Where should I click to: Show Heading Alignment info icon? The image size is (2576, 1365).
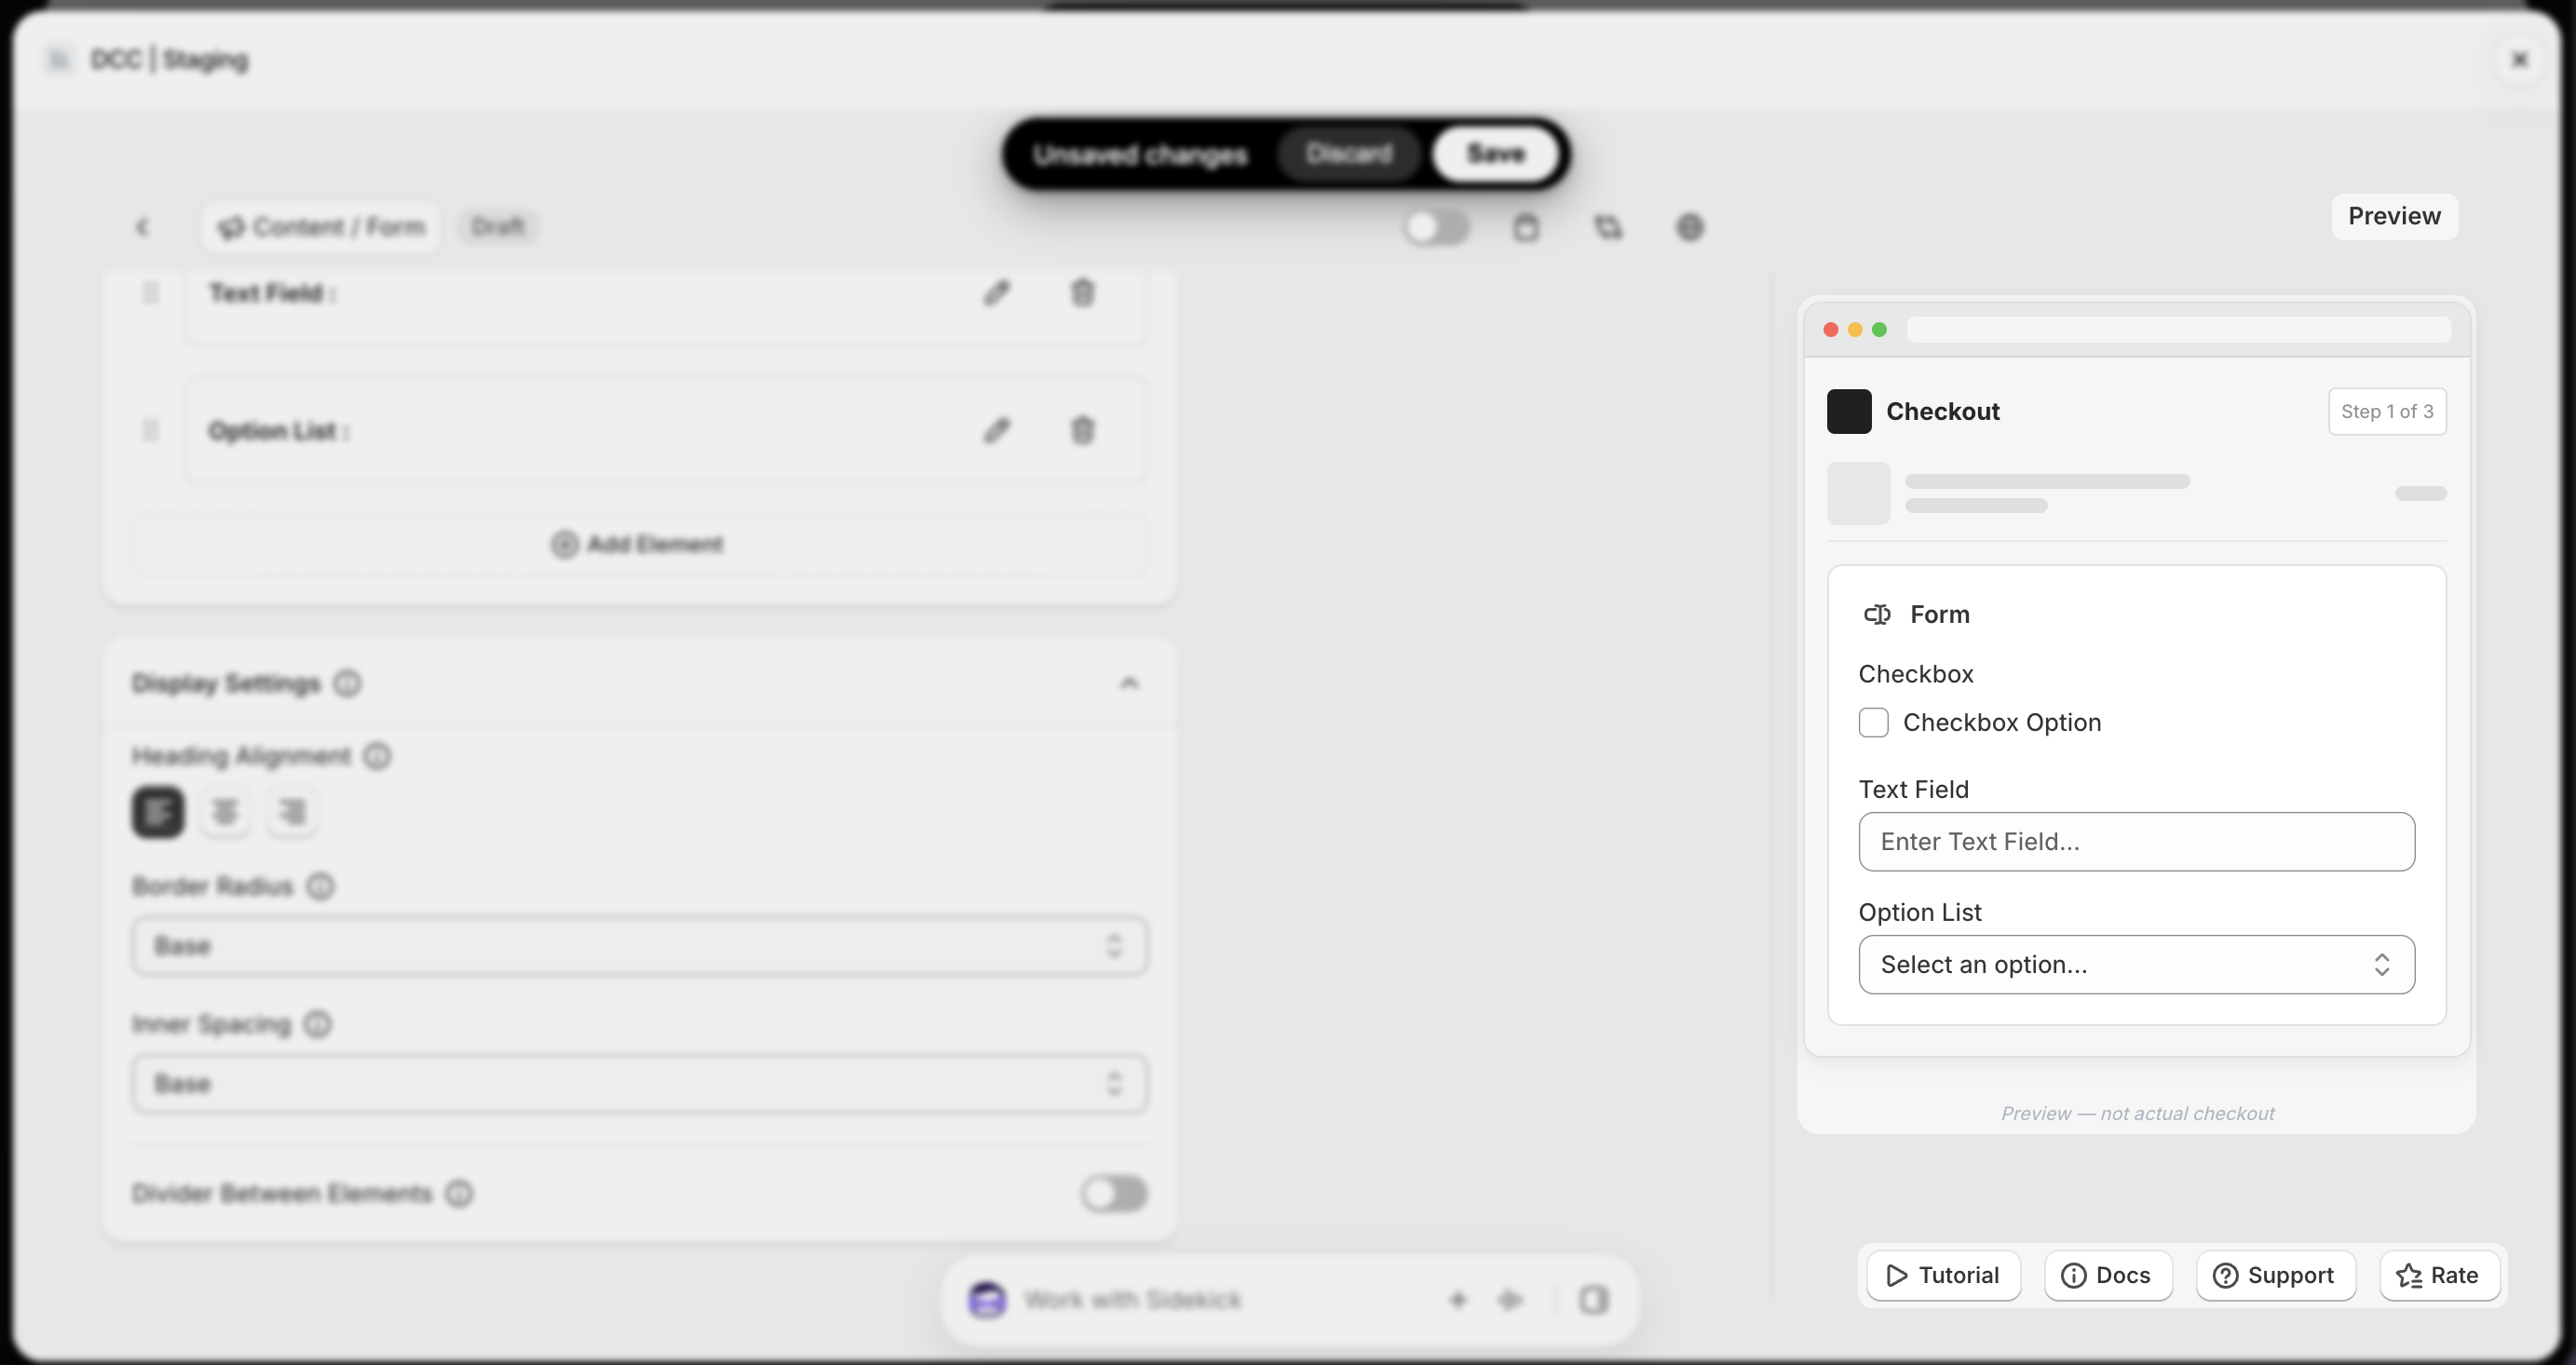pyautogui.click(x=377, y=755)
